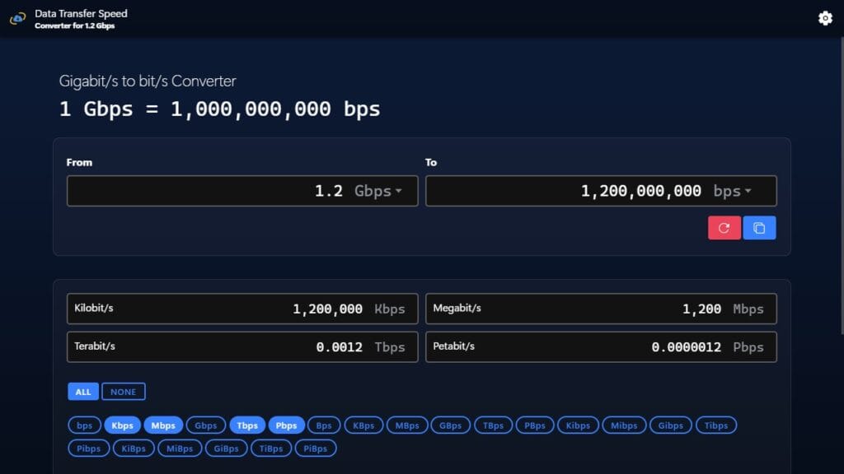
Task: Select ALL units button
Action: 83,392
